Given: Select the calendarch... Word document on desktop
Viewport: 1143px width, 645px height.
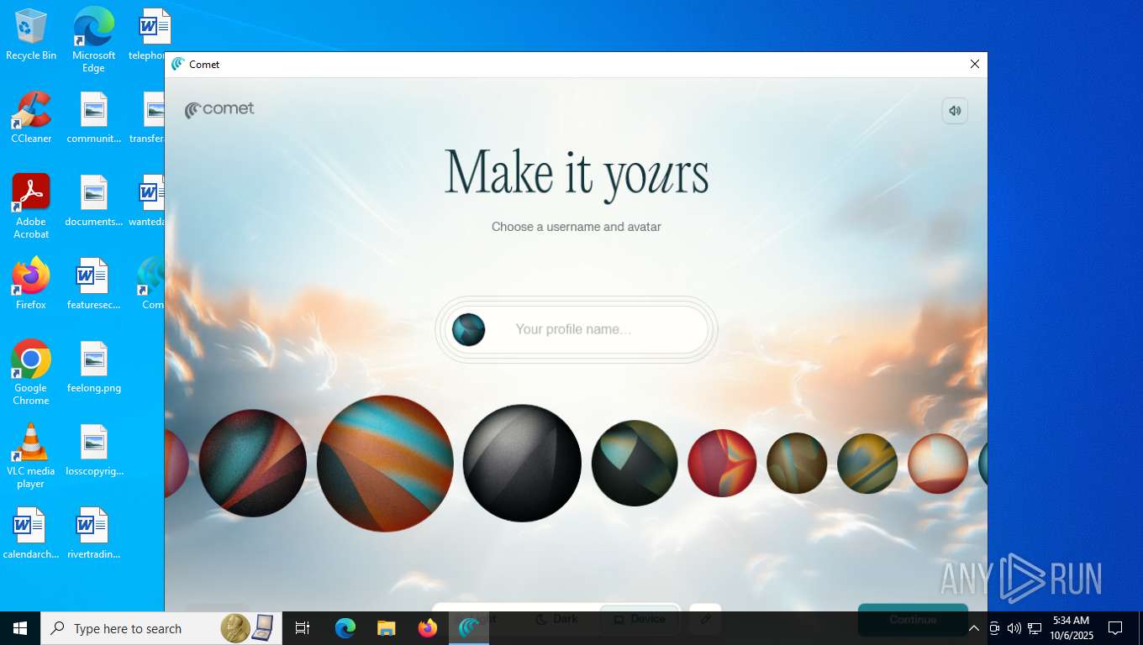Looking at the screenshot, I should (x=31, y=533).
